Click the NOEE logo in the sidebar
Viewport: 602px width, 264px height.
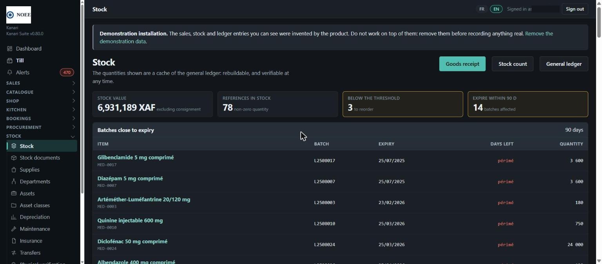[x=18, y=15]
